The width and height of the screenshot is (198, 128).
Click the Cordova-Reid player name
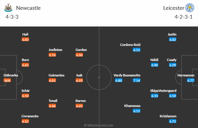coord(130,45)
